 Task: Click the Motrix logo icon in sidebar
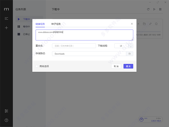click(x=6, y=9)
